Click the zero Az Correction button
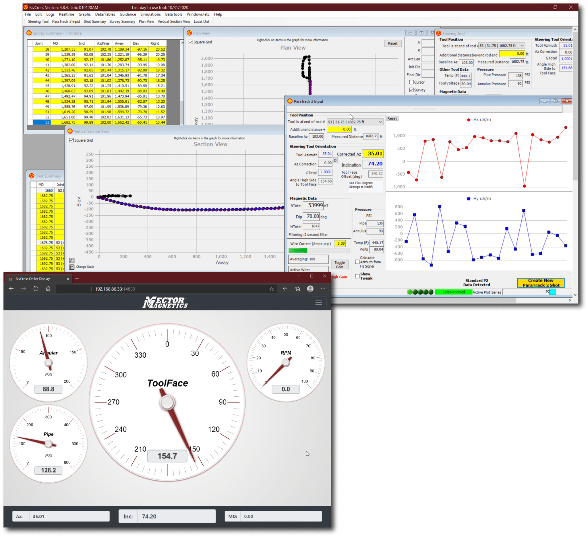The image size is (588, 537). pyautogui.click(x=335, y=160)
